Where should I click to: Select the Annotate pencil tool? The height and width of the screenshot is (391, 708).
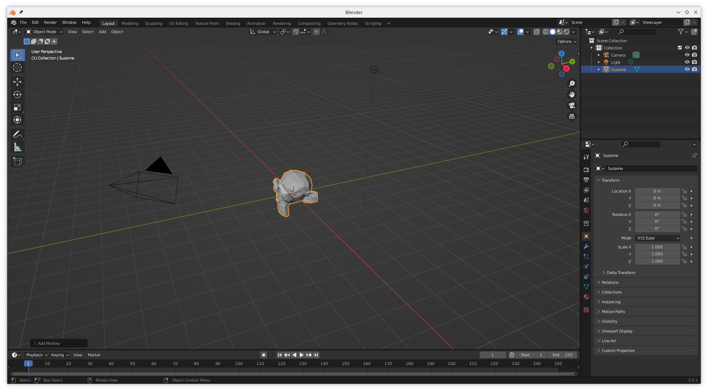(17, 134)
